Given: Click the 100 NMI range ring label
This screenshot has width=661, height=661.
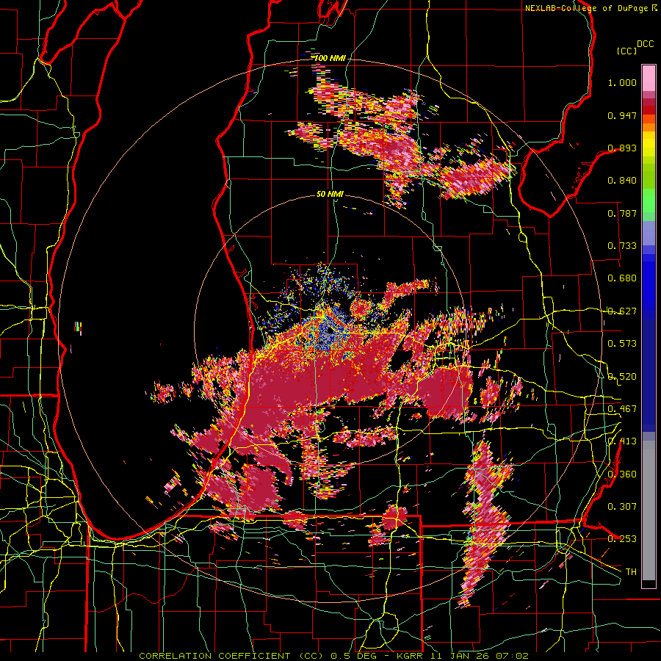Looking at the screenshot, I should pos(329,58).
